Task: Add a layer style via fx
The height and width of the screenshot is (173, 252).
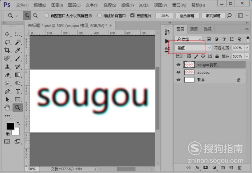Action: [197, 168]
